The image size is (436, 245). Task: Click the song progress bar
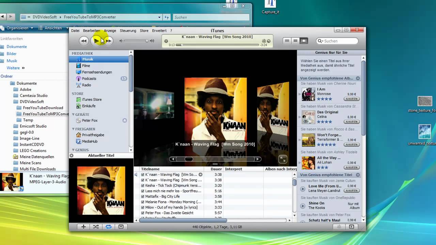click(x=217, y=45)
